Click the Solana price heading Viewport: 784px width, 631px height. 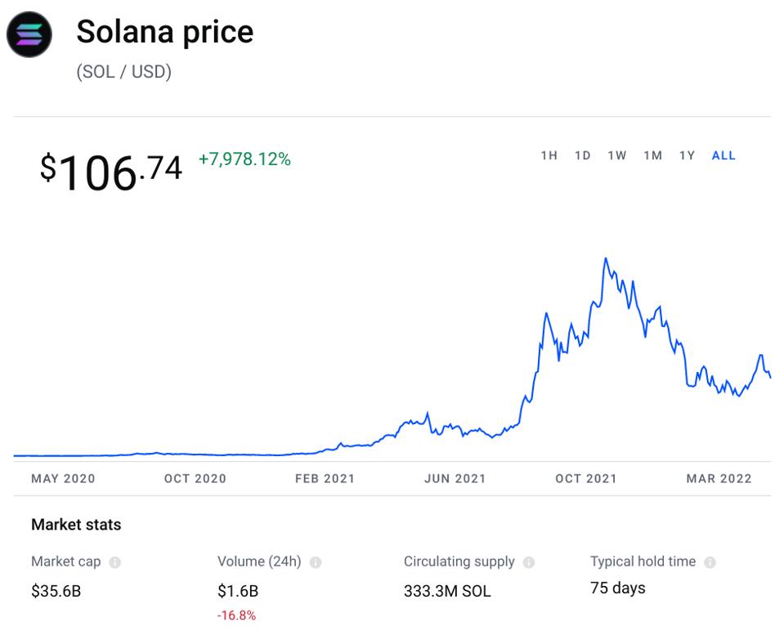click(164, 32)
